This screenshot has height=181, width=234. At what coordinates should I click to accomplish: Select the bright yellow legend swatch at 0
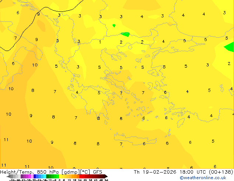click(x=60, y=176)
